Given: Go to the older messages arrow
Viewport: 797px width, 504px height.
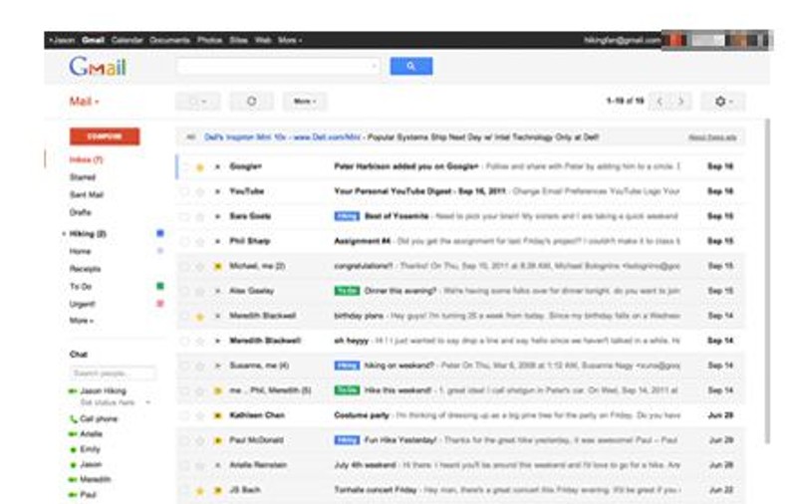Looking at the screenshot, I should coord(681,102).
